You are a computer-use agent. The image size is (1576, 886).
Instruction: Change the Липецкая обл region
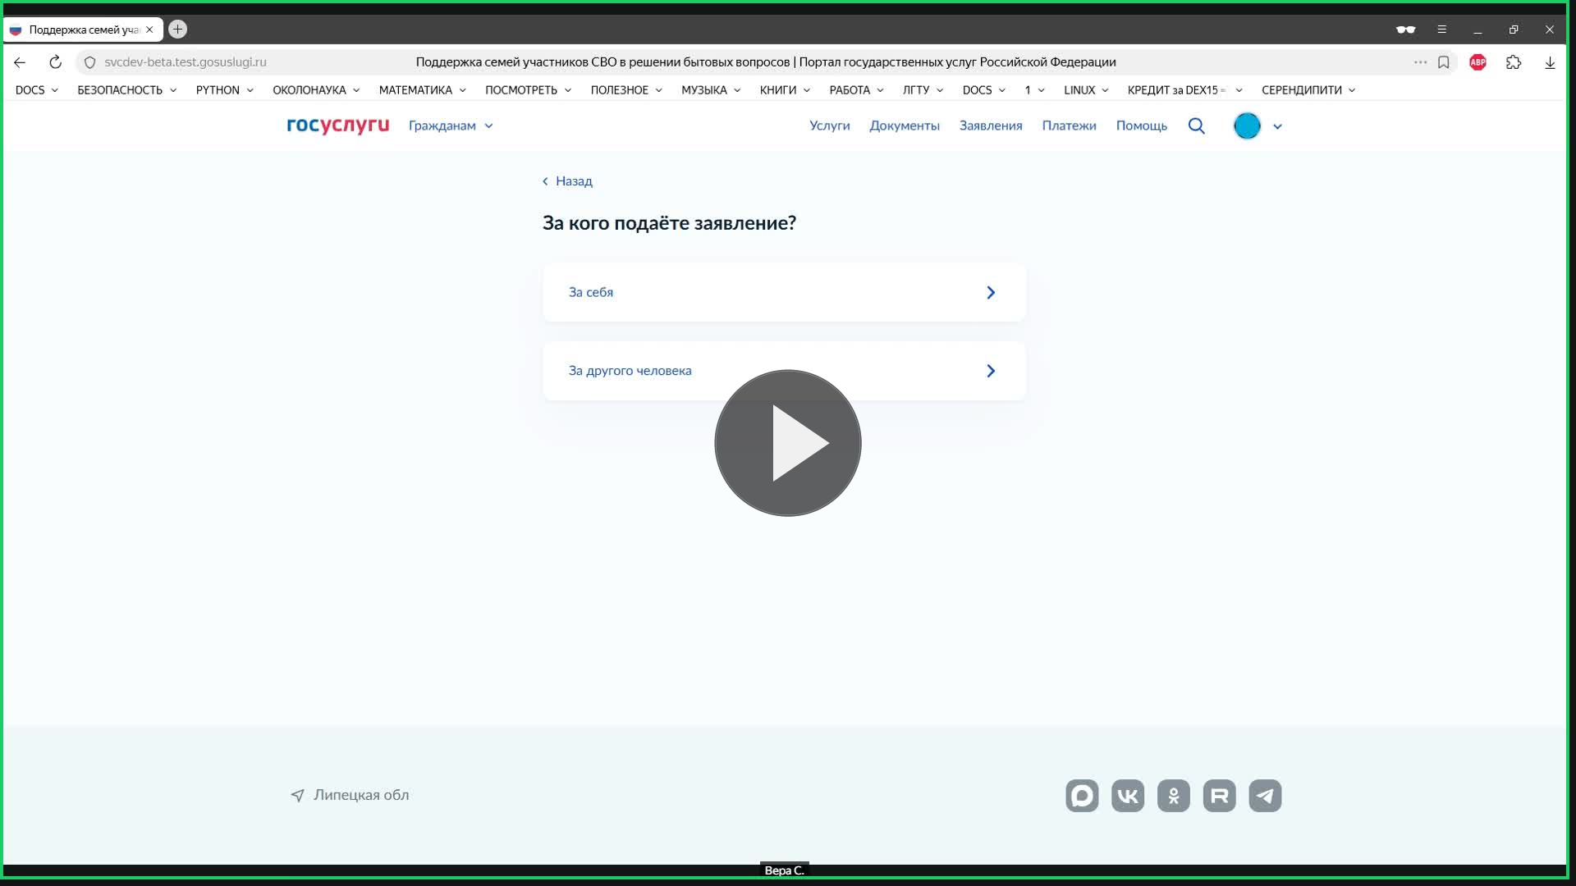350,795
